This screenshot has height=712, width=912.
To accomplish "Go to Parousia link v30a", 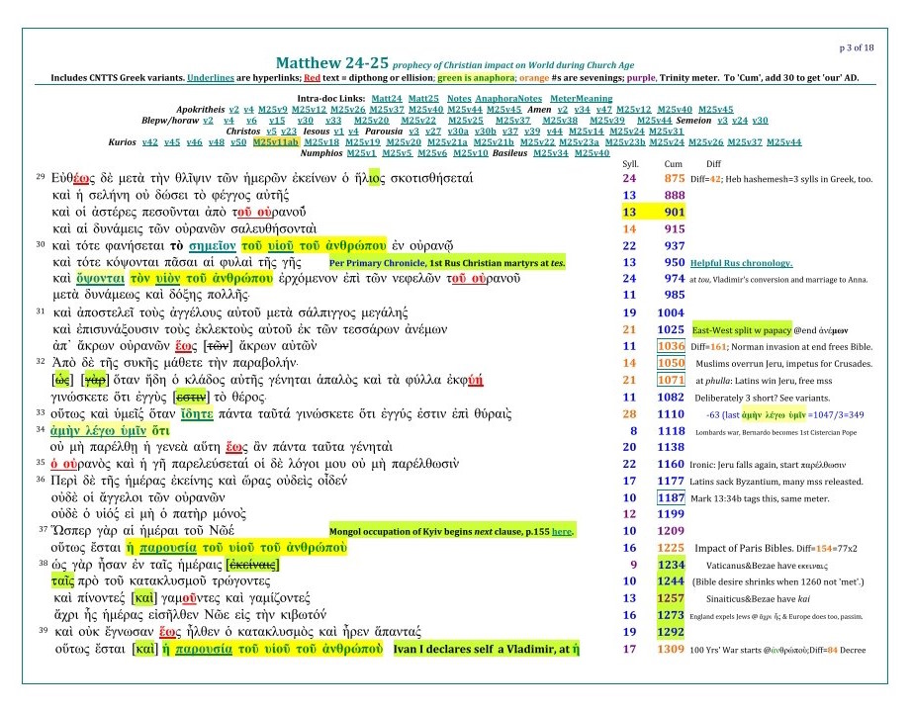I will (x=458, y=132).
